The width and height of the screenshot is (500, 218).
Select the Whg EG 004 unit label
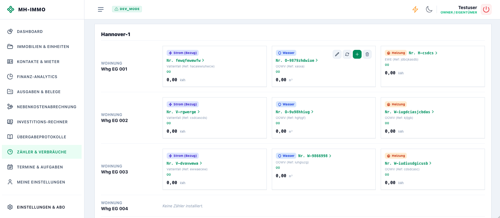(115, 209)
